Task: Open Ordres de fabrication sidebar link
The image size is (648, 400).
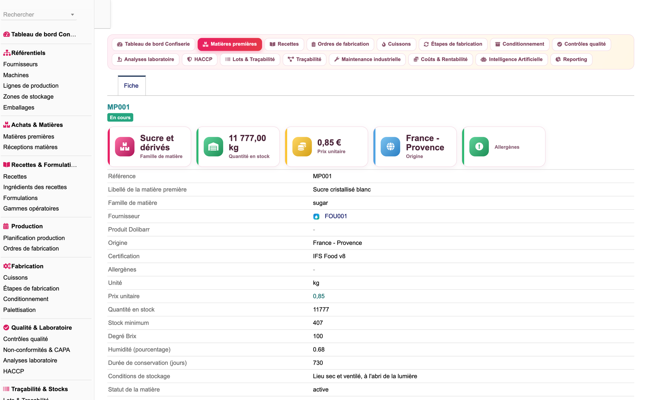Action: click(x=31, y=249)
